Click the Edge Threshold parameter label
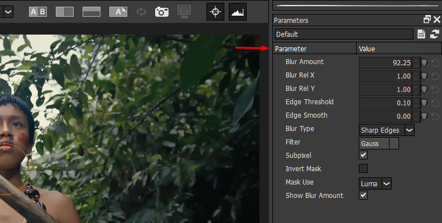The width and height of the screenshot is (442, 223). pyautogui.click(x=310, y=101)
